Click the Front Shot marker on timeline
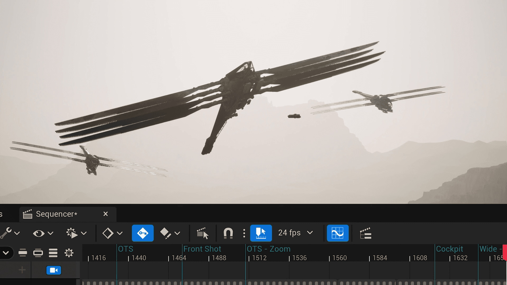The width and height of the screenshot is (507, 285). tap(202, 249)
